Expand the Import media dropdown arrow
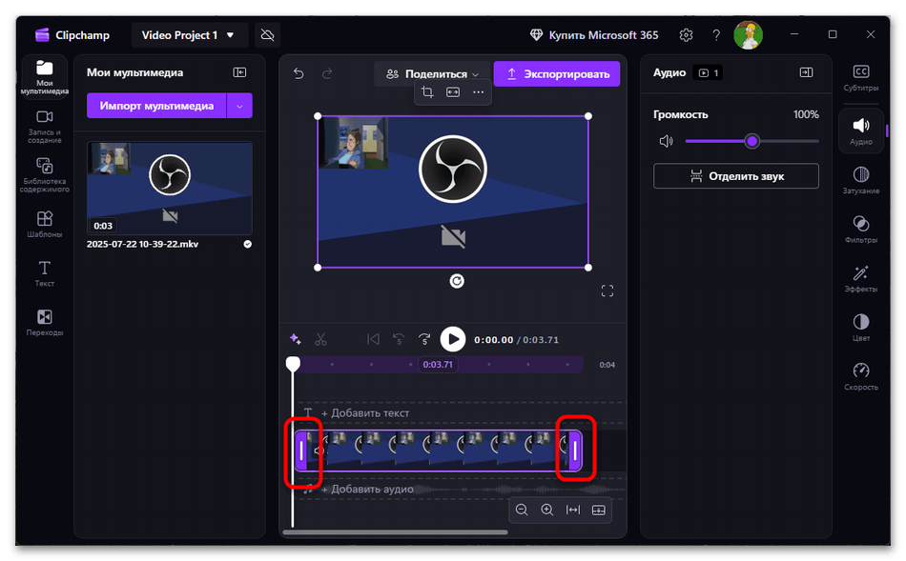This screenshot has height=561, width=906. [239, 106]
